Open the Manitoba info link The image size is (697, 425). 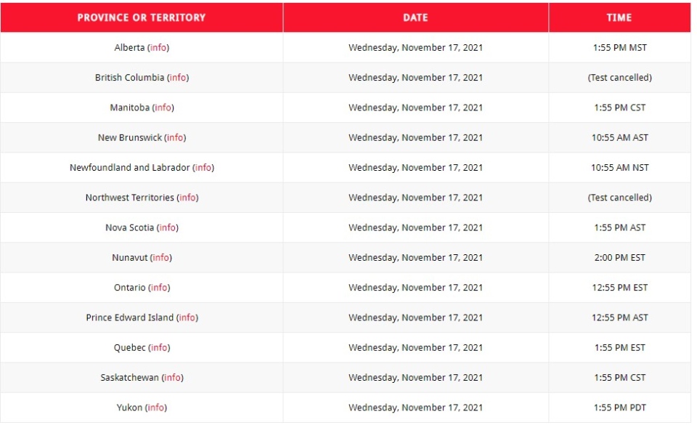click(163, 108)
